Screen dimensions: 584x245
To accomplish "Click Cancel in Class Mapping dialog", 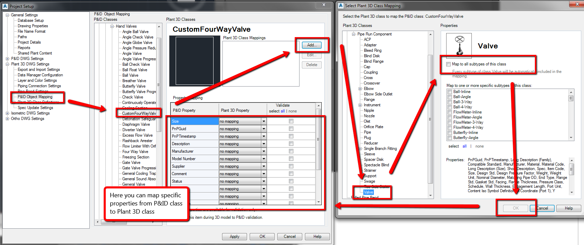I will [x=542, y=208].
